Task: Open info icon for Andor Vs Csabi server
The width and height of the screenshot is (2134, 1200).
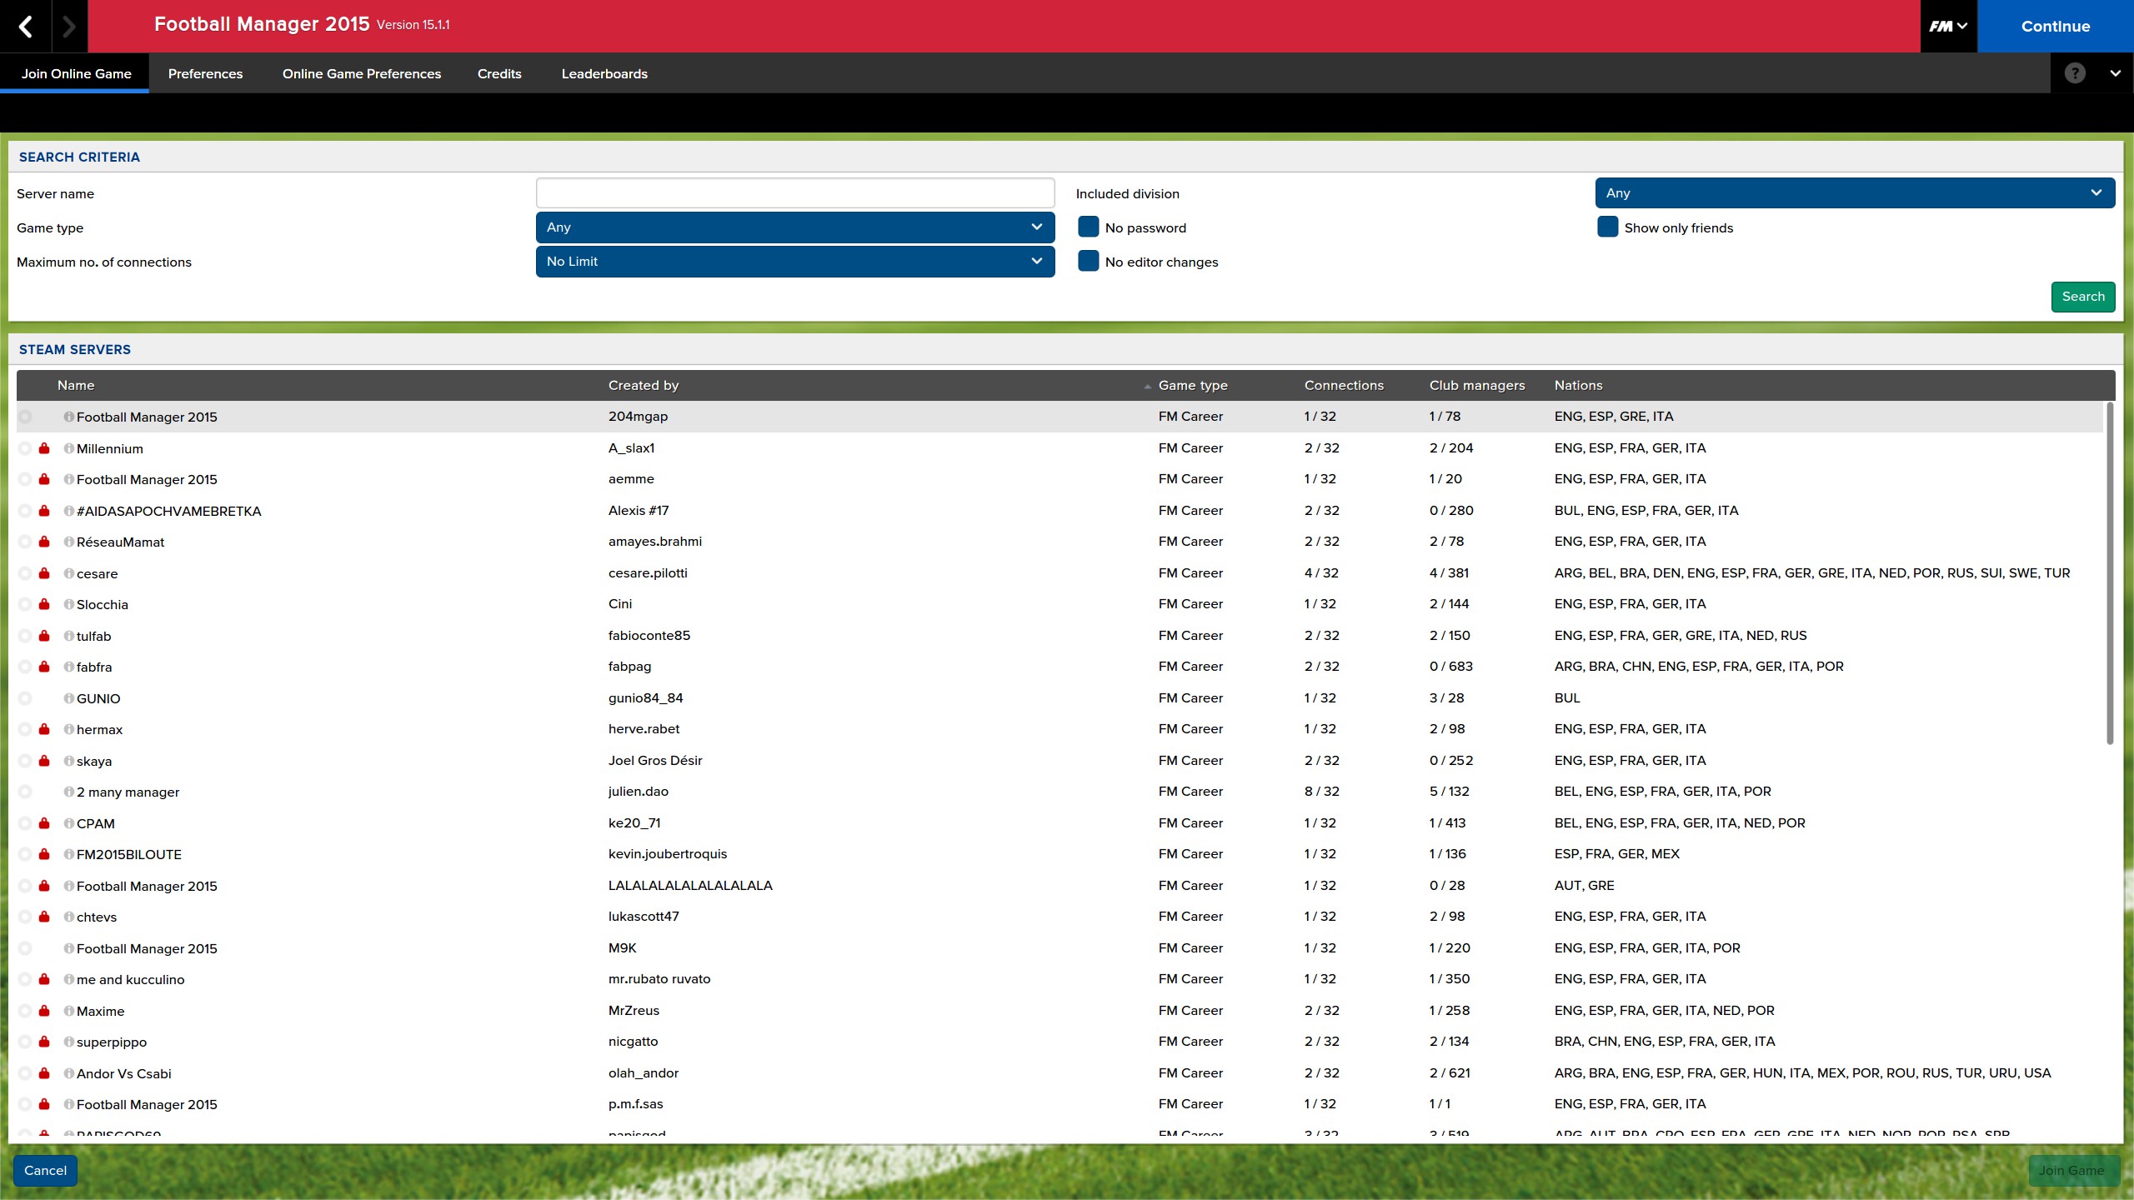Action: click(69, 1073)
